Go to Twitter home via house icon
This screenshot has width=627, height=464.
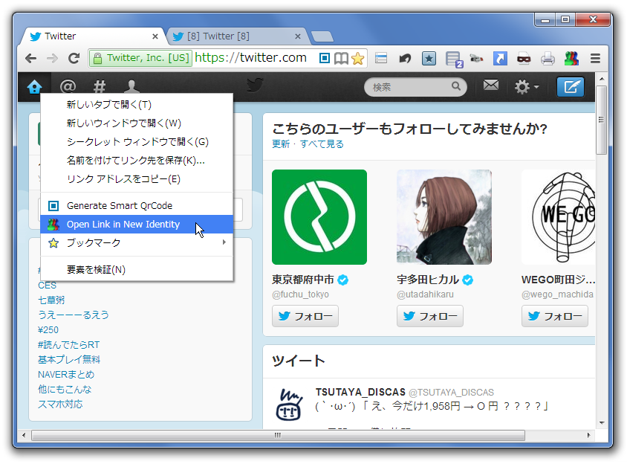pos(34,86)
